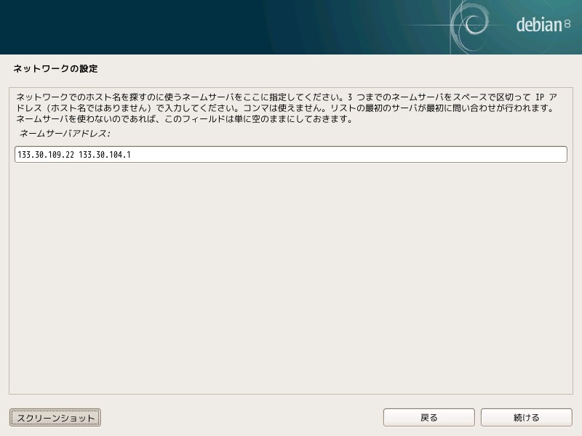Viewport: 582px width, 436px height.
Task: Click the Debian swirl logo
Action: [470, 25]
